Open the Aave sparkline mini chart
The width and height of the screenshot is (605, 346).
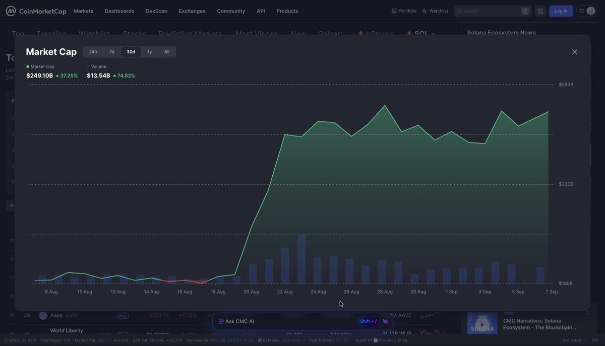tap(433, 315)
